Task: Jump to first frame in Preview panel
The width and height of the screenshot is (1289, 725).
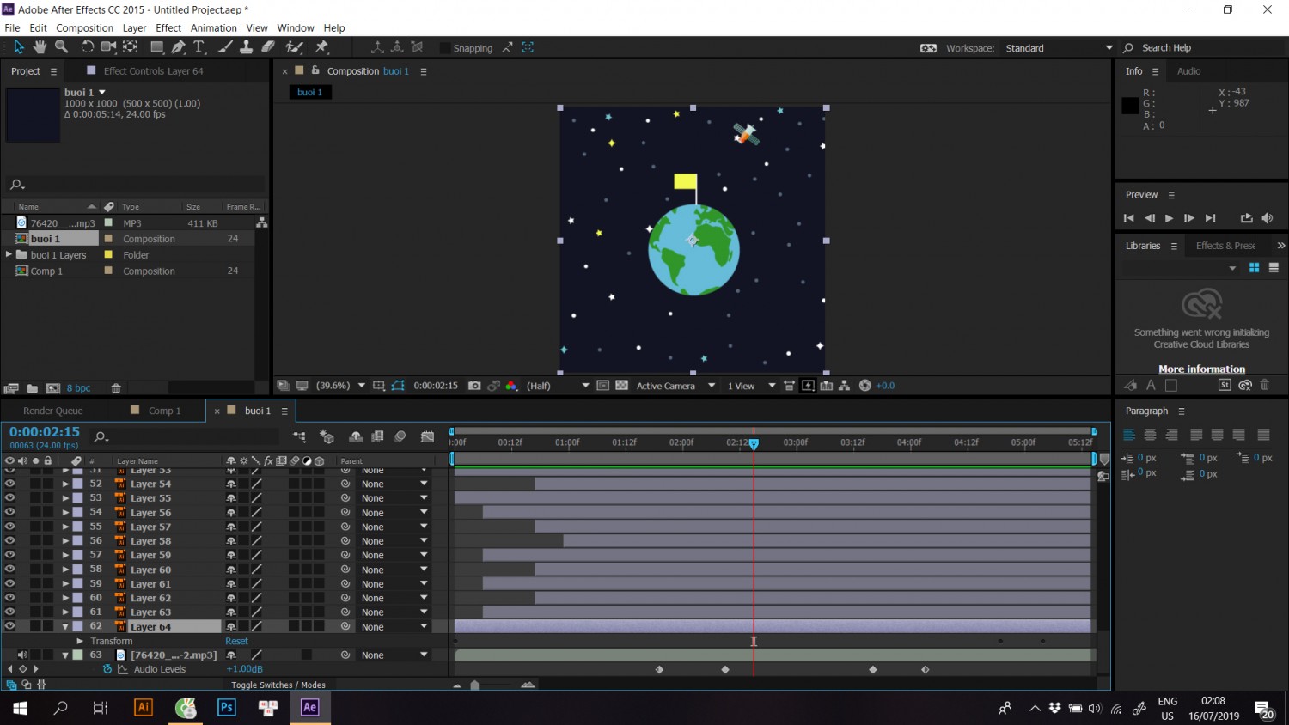Action: 1129,218
